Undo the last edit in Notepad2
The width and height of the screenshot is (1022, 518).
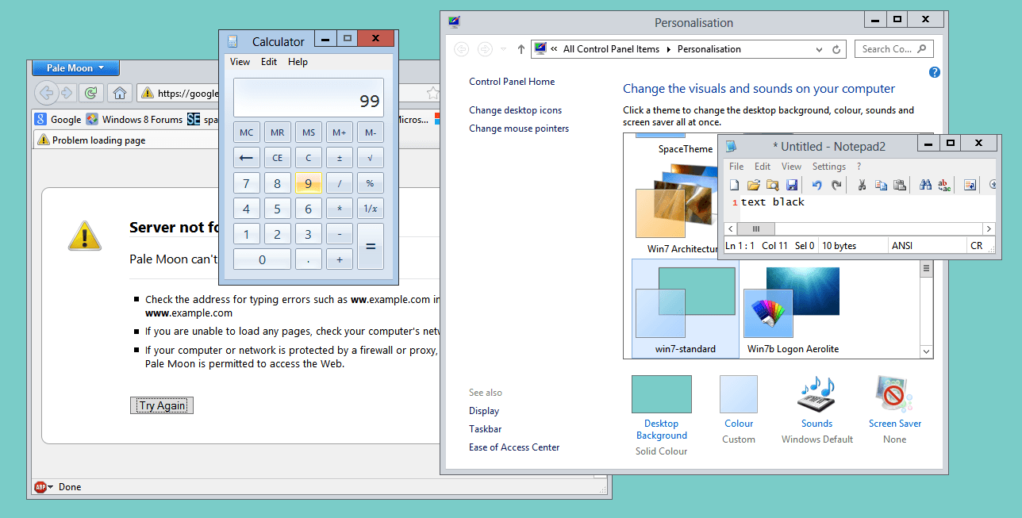pos(817,185)
